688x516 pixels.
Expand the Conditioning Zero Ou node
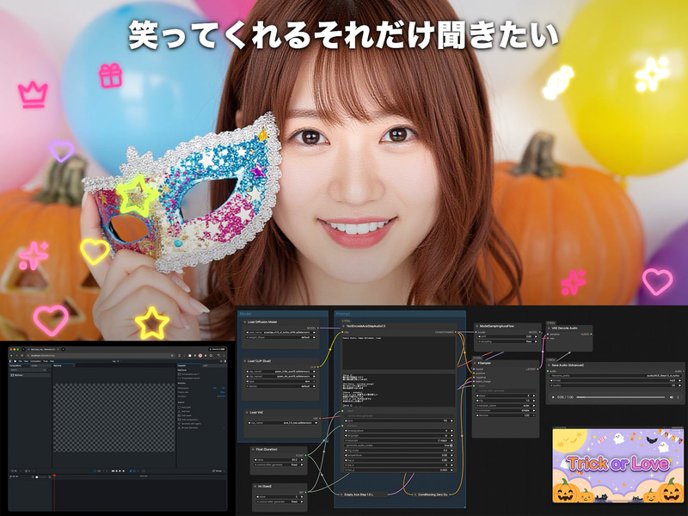click(415, 494)
